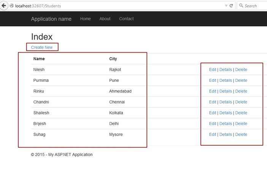
Task: Open the URL history dropdown arrow
Action: (226, 6)
